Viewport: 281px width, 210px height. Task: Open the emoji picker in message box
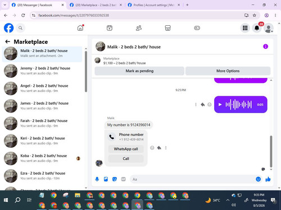(x=258, y=179)
